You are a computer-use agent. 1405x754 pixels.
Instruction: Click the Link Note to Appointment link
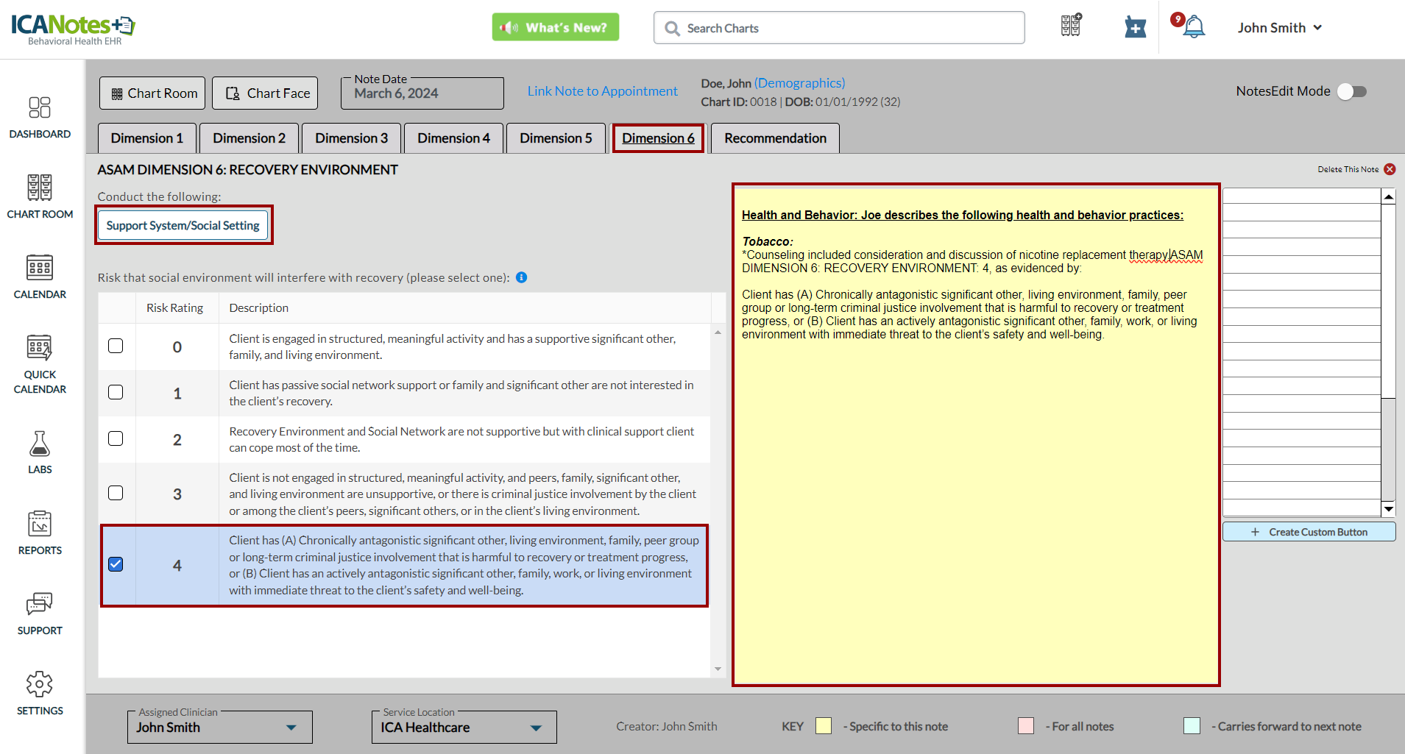click(602, 91)
